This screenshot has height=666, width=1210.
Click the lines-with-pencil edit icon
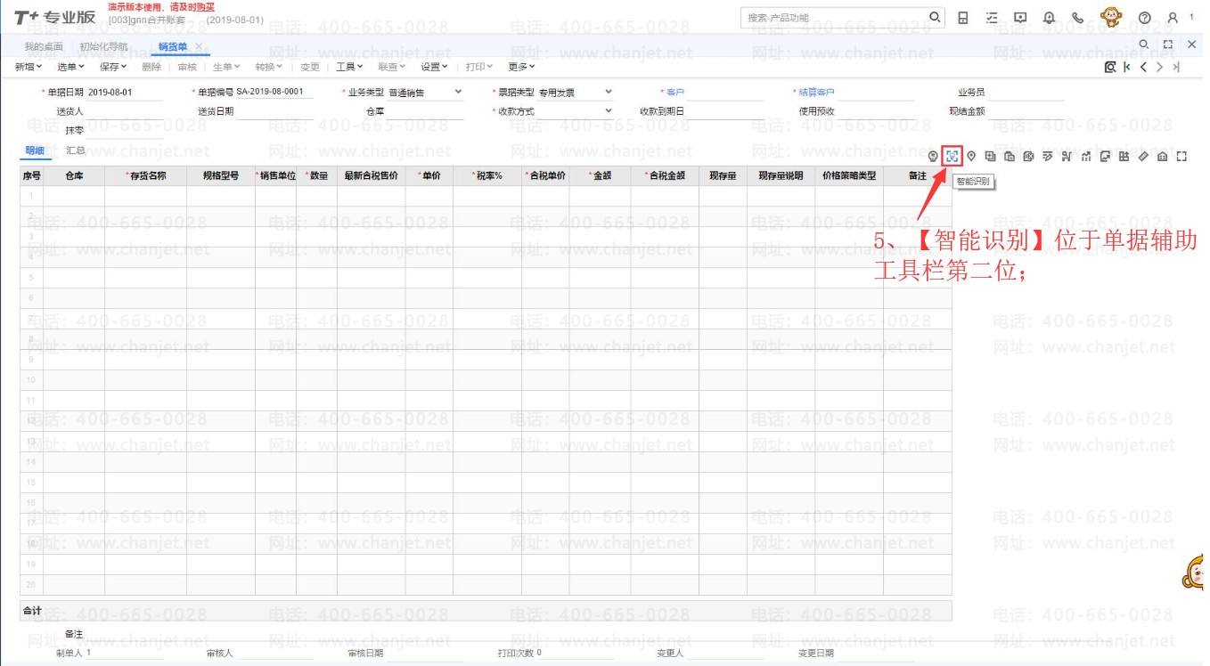(1048, 157)
